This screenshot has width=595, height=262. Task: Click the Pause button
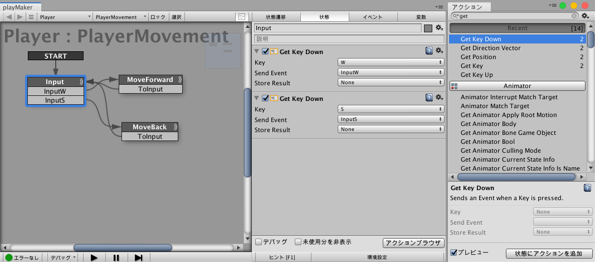point(116,258)
